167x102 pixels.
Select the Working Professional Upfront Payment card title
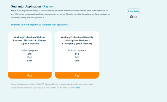pos(30,40)
